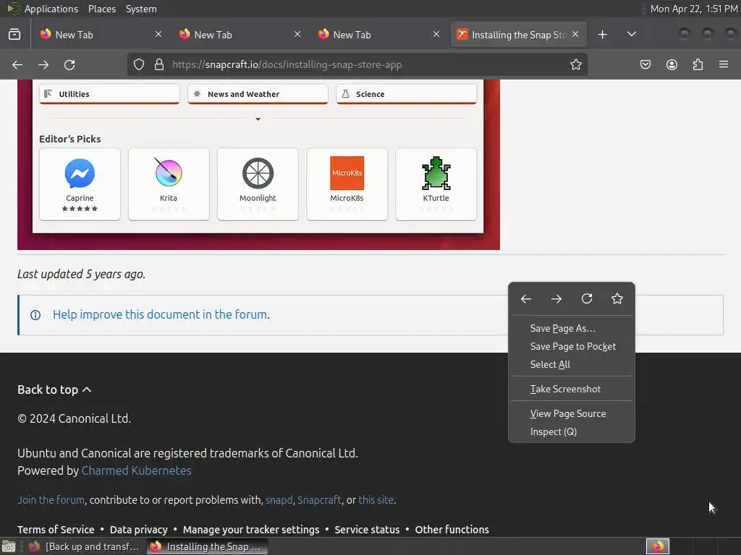741x555 pixels.
Task: Click the Caprine app icon
Action: coord(80,173)
